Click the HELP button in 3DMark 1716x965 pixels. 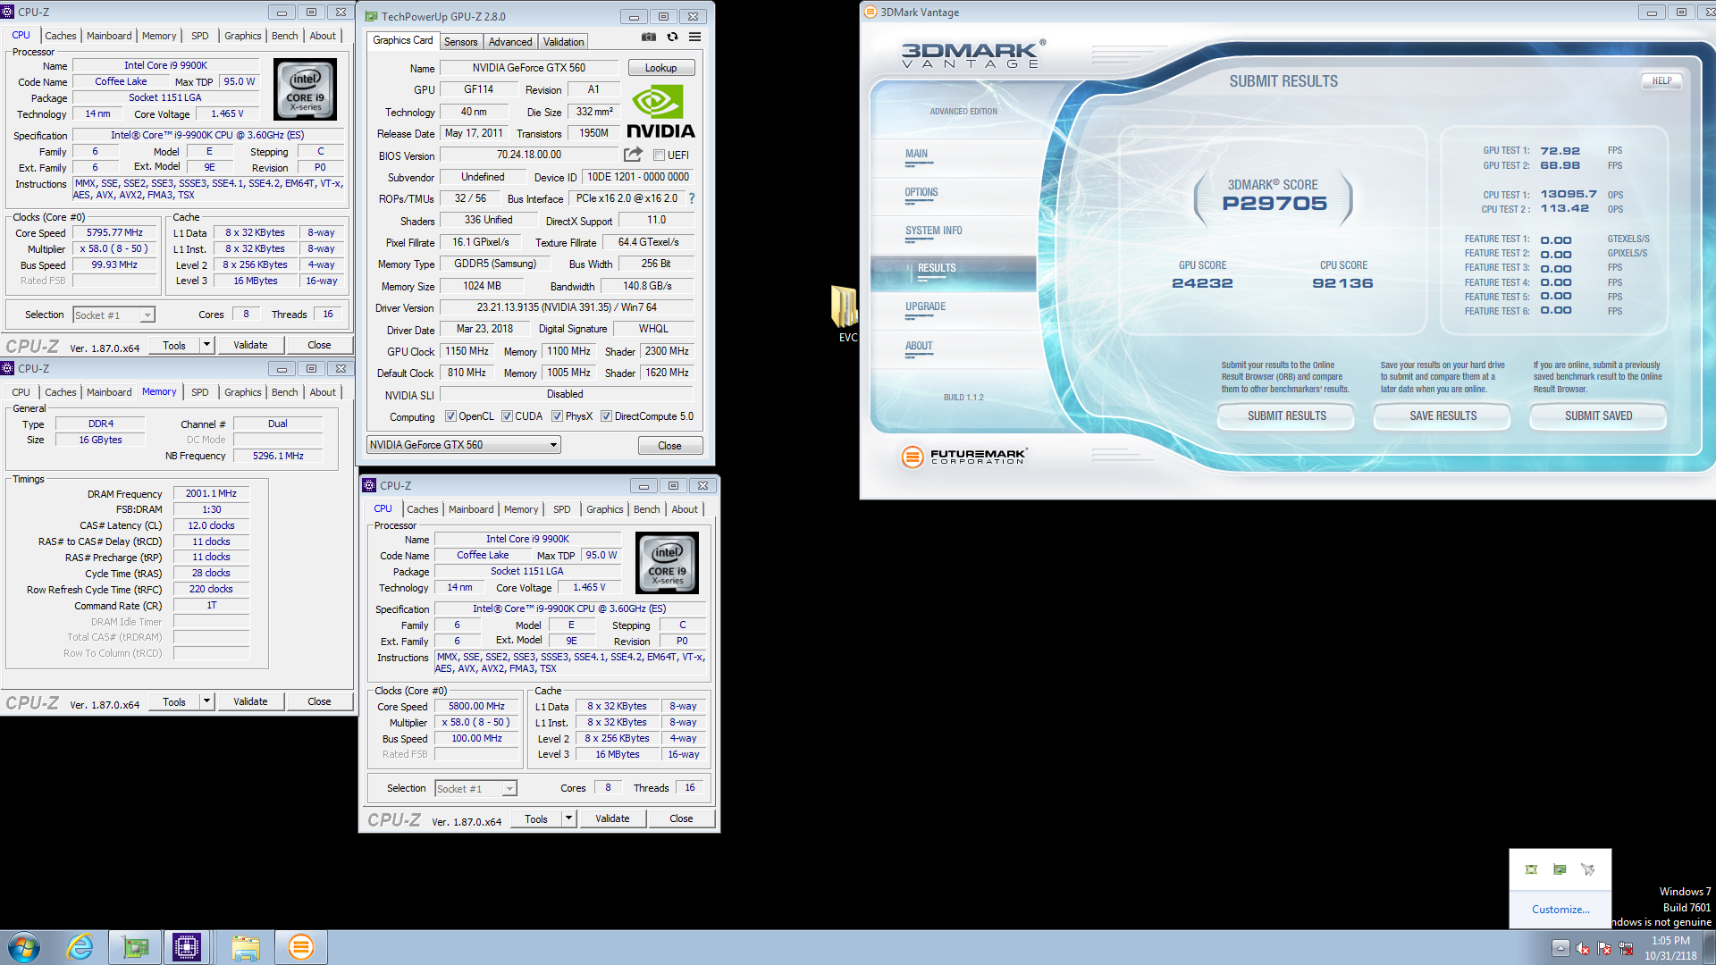(x=1661, y=80)
